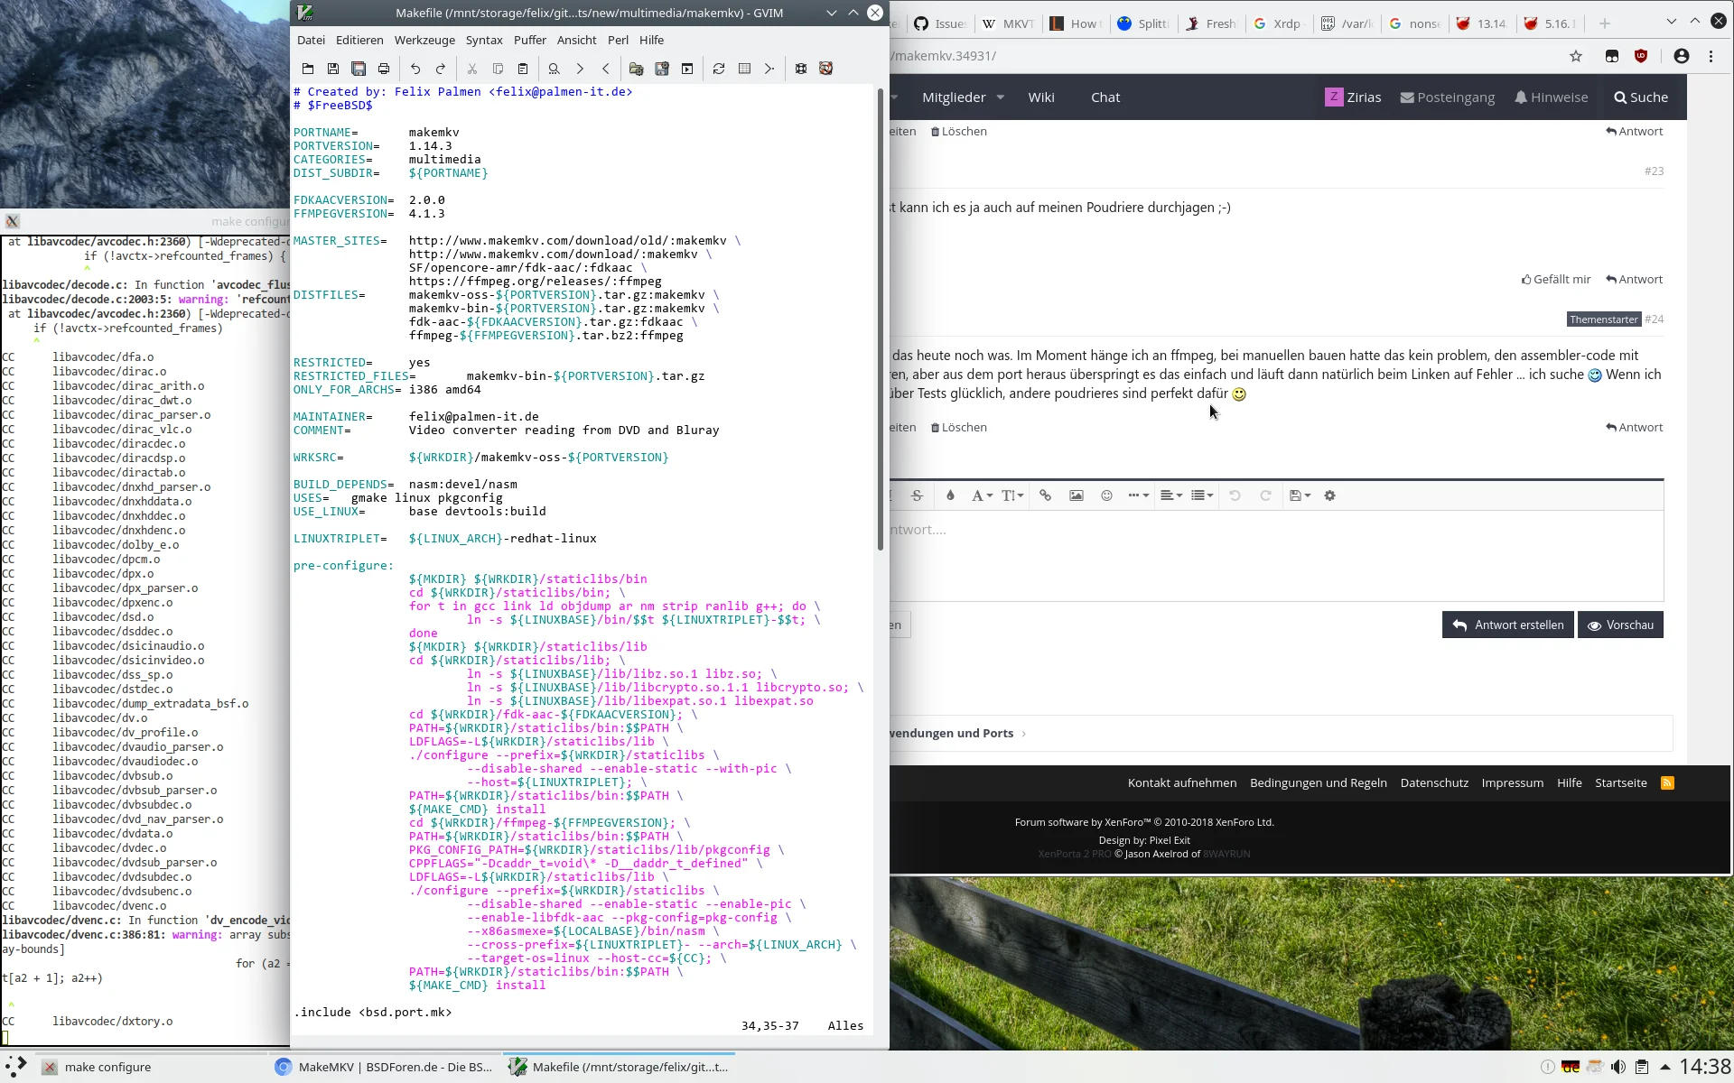Open the Syntax menu in GVIM
Screen dimensions: 1734x1083
484,40
